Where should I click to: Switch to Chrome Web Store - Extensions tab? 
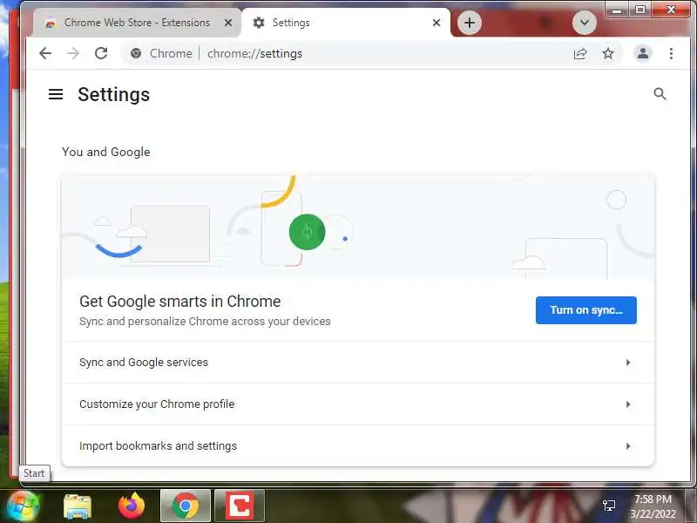pos(137,23)
